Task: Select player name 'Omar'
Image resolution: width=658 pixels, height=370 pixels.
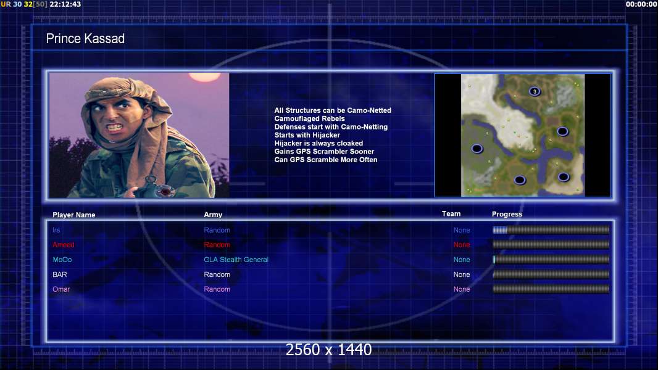Action: 61,289
